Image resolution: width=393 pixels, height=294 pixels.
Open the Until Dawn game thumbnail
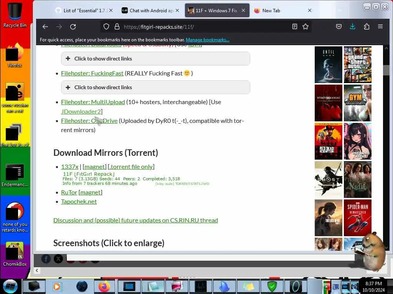pos(329,64)
